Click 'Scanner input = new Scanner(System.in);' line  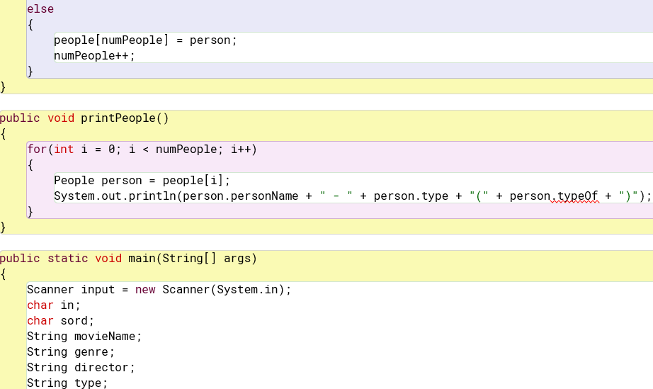coord(159,290)
